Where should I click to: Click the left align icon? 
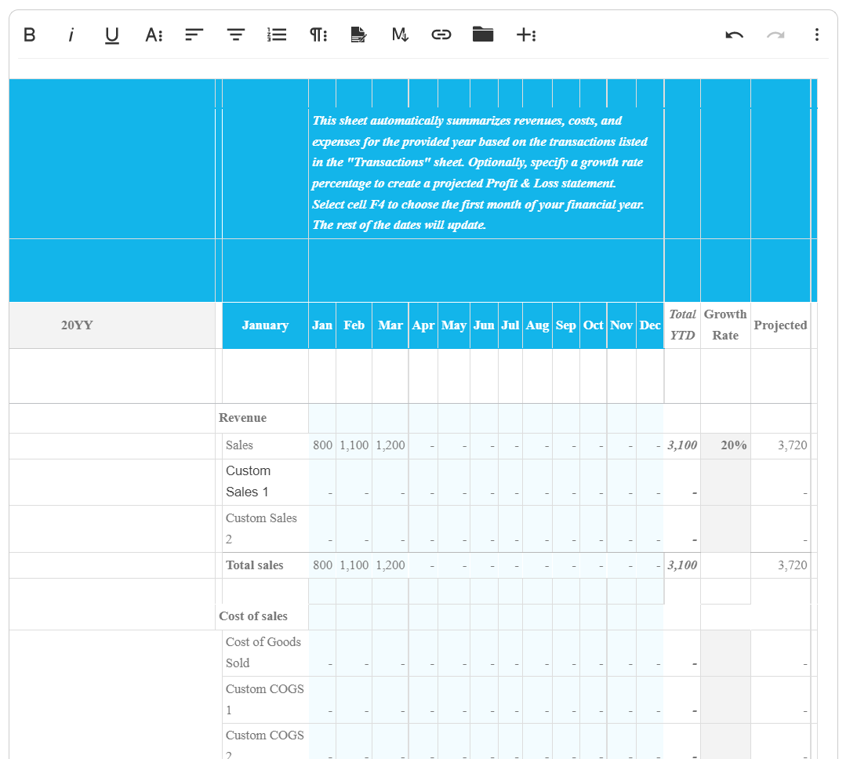pos(194,34)
